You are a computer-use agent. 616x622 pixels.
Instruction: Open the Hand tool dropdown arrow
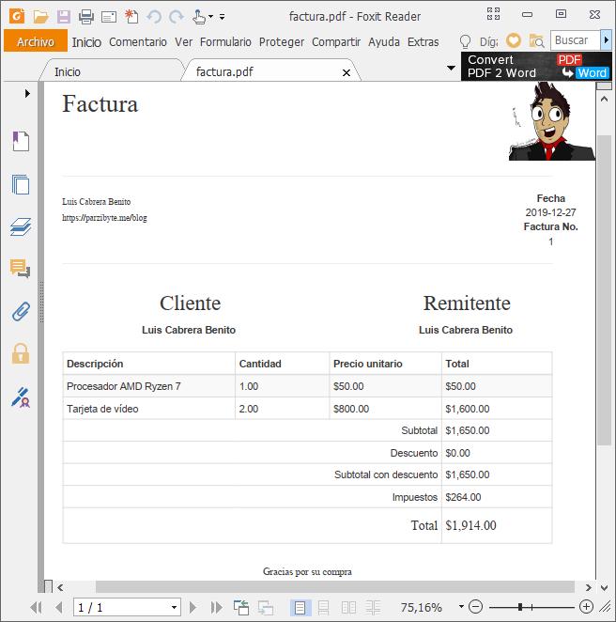(x=211, y=17)
